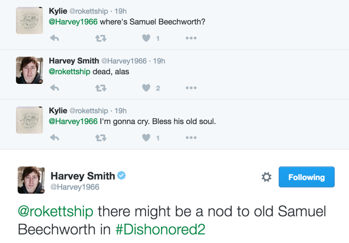Click Harvey Smith's large profile photo

pyautogui.click(x=31, y=180)
